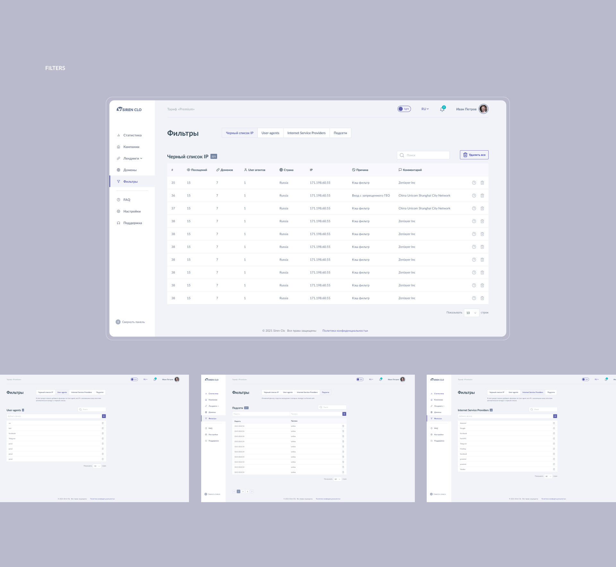Viewport: 616px width, 567px height.
Task: Open Домены in the sidebar
Action: (130, 170)
